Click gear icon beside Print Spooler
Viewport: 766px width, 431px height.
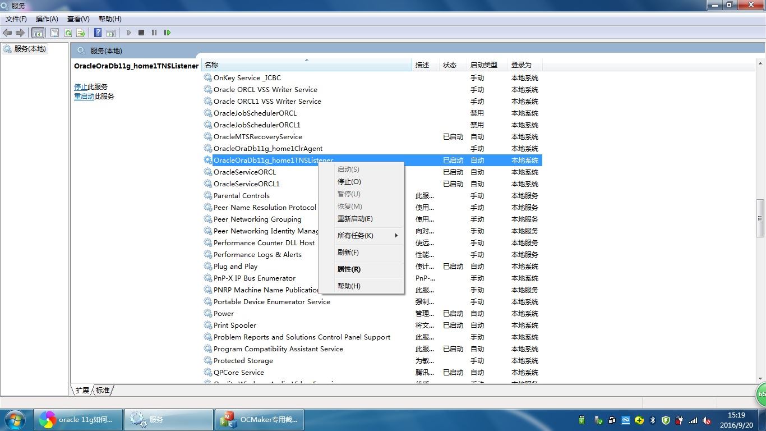tap(208, 325)
